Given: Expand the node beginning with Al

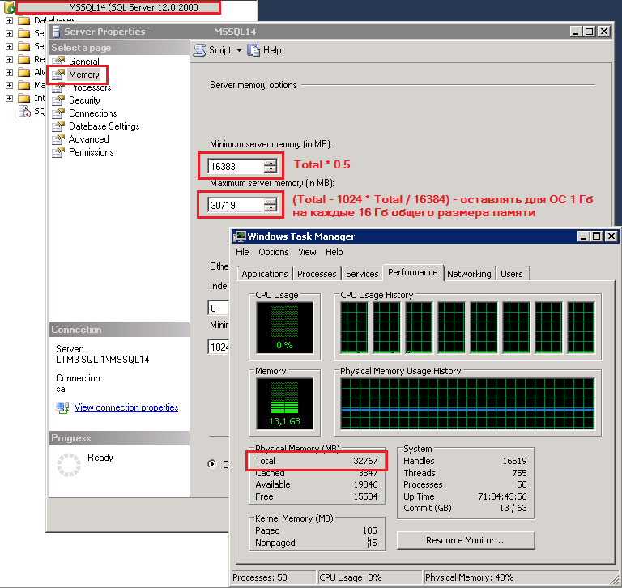Looking at the screenshot, I should tap(9, 72).
